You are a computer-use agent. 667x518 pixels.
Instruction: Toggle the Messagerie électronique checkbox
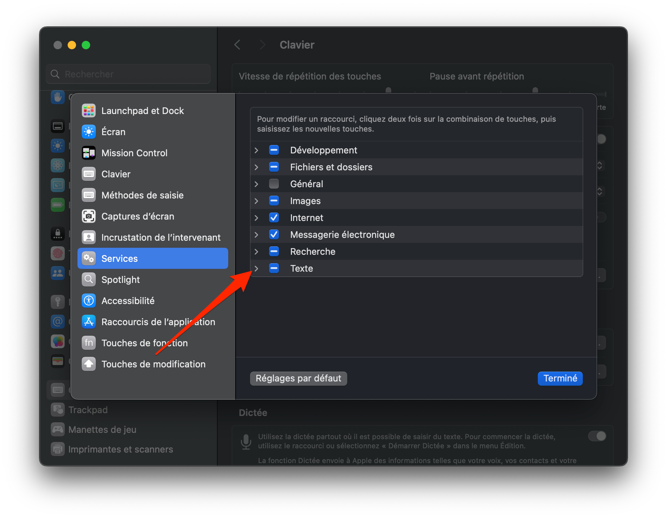pos(274,234)
